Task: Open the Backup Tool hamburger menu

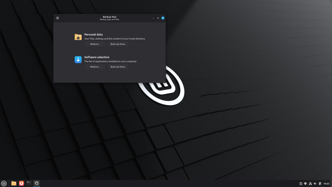Action: point(58,18)
